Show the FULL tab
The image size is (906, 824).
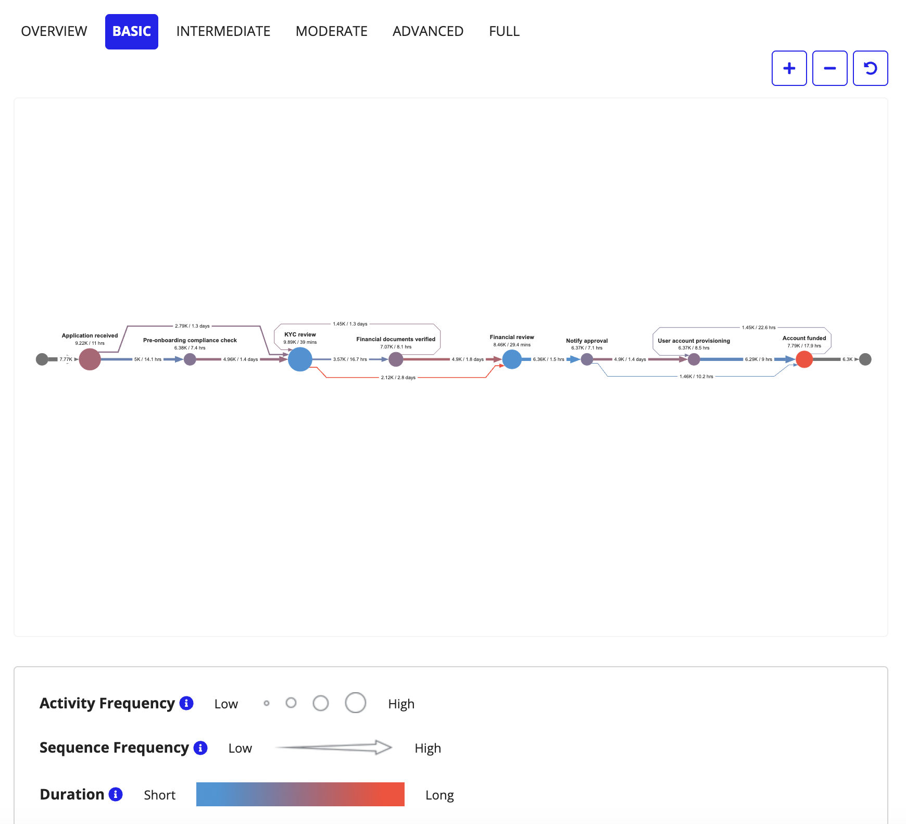504,32
